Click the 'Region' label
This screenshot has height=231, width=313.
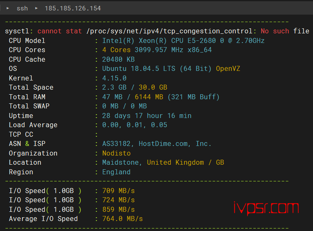pyautogui.click(x=21, y=172)
